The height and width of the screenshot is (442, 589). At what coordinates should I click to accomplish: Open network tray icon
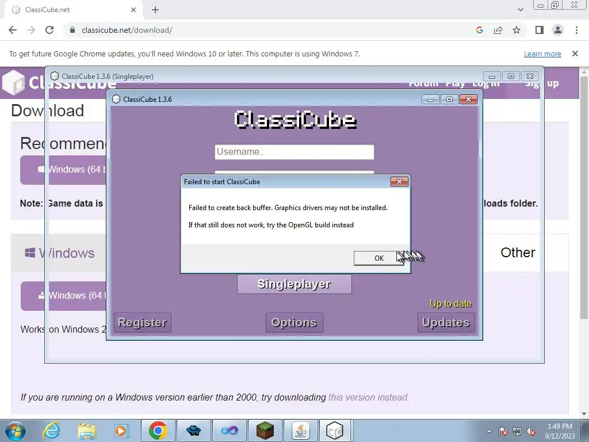click(517, 431)
